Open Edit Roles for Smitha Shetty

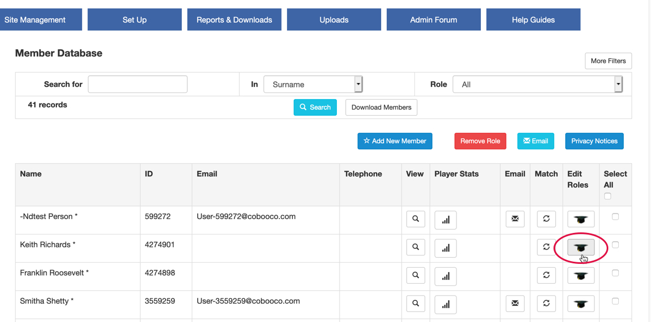pyautogui.click(x=581, y=304)
